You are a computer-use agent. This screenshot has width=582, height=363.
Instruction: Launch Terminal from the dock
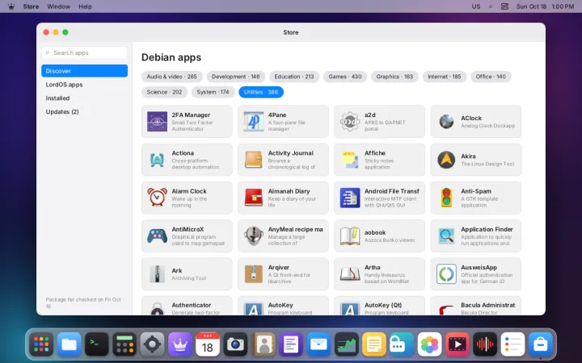pyautogui.click(x=96, y=344)
